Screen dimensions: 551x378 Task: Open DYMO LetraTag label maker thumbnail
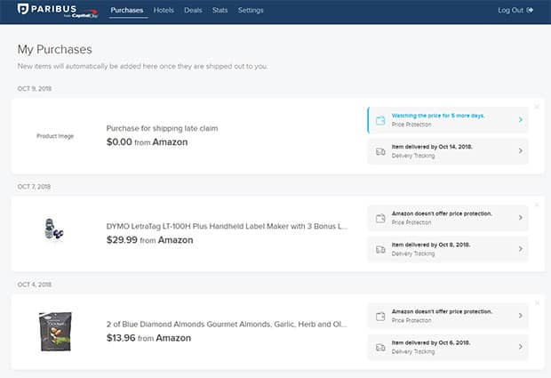[x=53, y=229]
